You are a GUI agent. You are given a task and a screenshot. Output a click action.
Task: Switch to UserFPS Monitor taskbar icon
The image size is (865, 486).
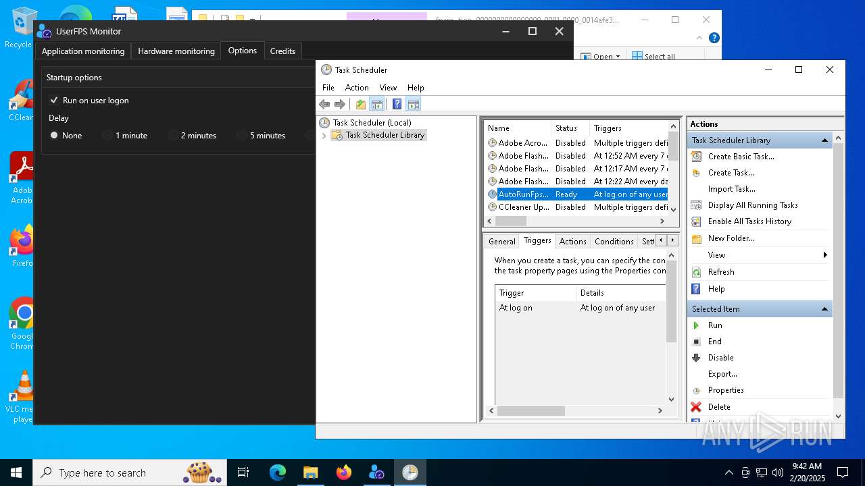point(377,473)
